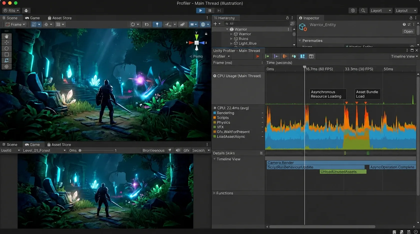Click the game view scale slider
This screenshot has width=420, height=234.
tap(96, 150)
